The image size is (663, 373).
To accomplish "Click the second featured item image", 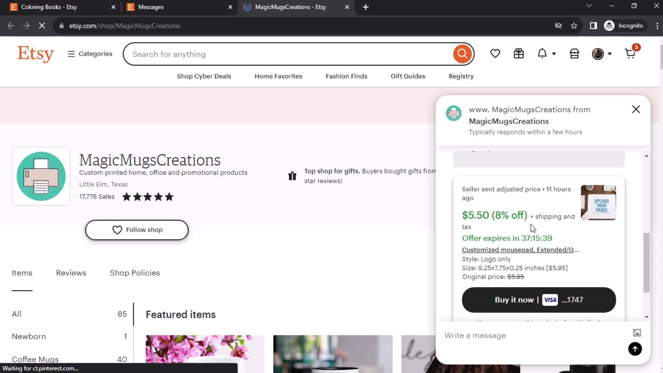I will point(333,354).
